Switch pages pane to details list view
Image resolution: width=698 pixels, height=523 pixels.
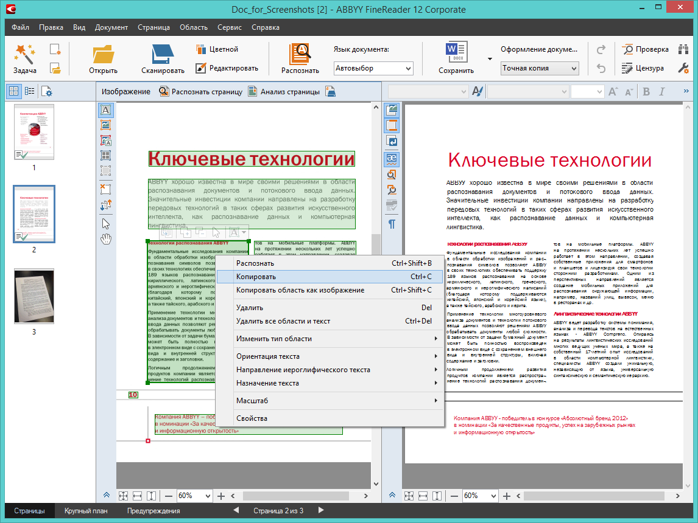pos(29,91)
